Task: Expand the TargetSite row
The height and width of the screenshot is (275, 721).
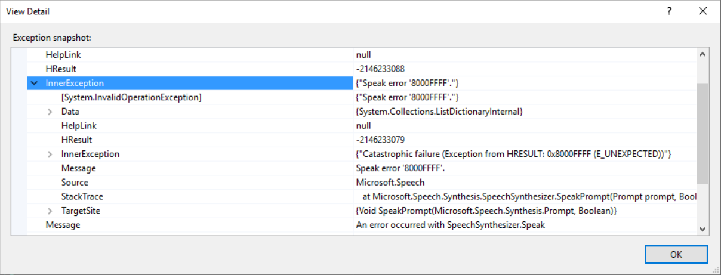Action: coord(50,211)
